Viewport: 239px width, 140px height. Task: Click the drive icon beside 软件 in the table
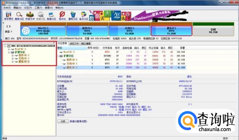64,60
